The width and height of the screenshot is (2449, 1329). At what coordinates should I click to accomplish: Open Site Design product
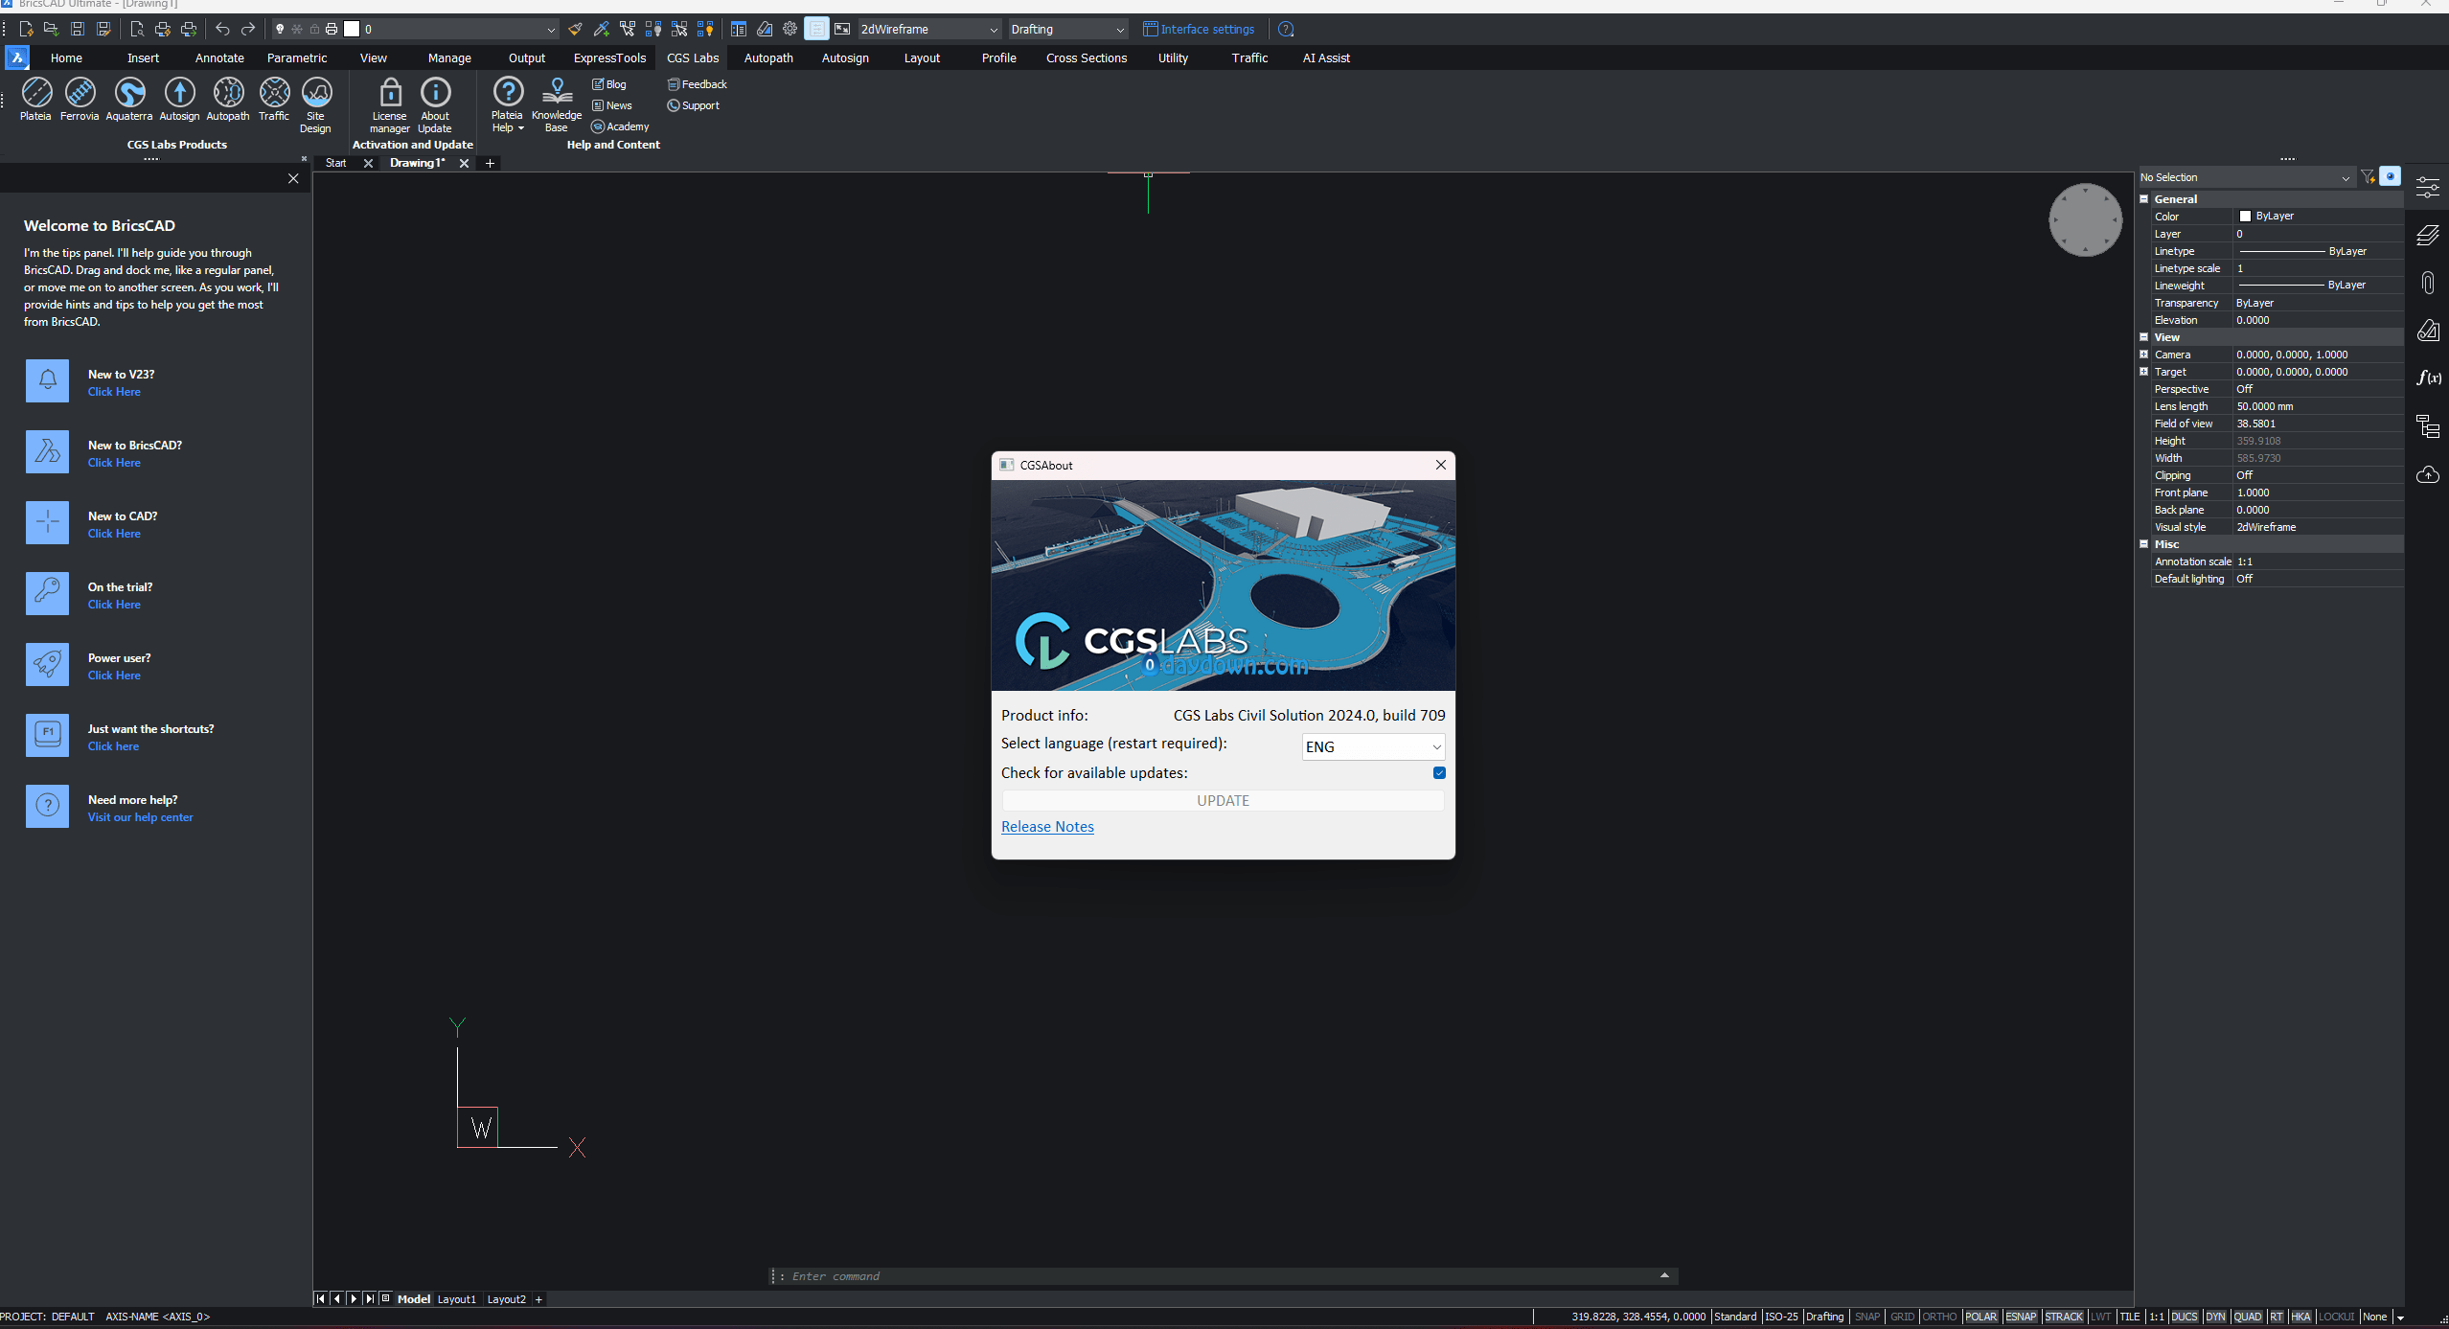point(316,104)
